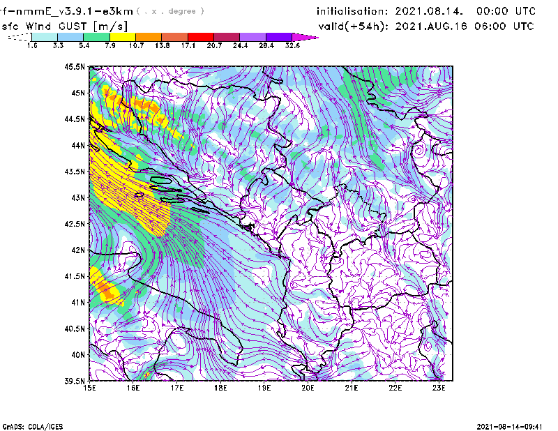
Task: Click the legend value '1.6'
Action: click(32, 45)
